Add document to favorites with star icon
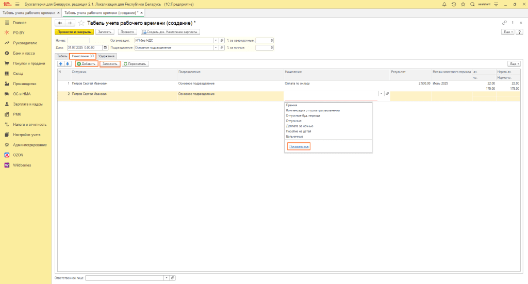Viewport: 528px width, 284px height. tap(81, 23)
